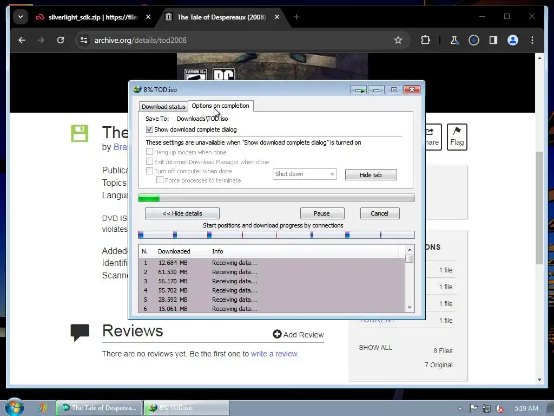
Task: Activate the 8% TOD.iso taskbar button
Action: [187, 408]
